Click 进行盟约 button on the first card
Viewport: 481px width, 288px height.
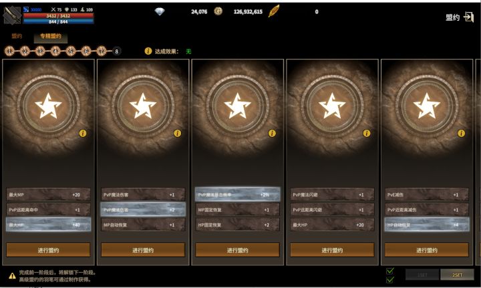click(x=48, y=251)
